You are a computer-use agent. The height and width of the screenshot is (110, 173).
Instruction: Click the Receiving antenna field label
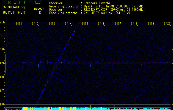click(63, 13)
